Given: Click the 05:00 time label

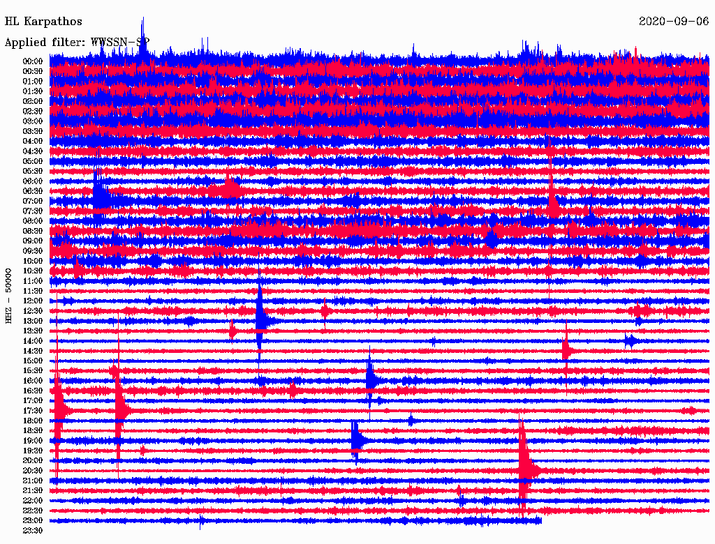Looking at the screenshot, I should click(33, 161).
